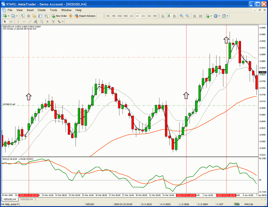268x207 pixels.
Task: Open the Indicators list dropdown arrow
Action: (211, 16)
